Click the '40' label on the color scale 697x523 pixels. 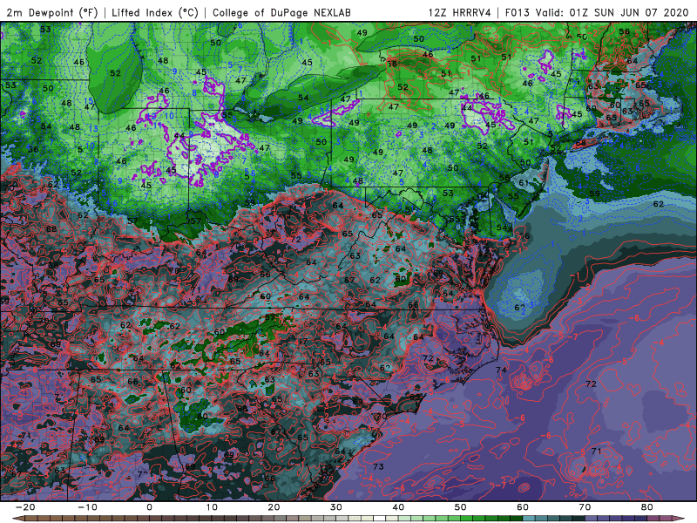[x=398, y=507]
